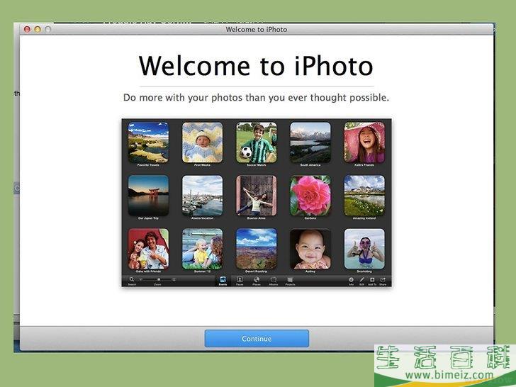Click the Add To icon in preview toolbar
The image size is (516, 387).
[x=372, y=280]
